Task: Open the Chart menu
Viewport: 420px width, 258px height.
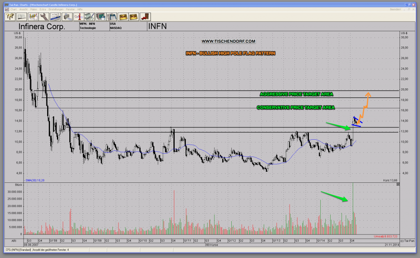Action: coord(14,10)
